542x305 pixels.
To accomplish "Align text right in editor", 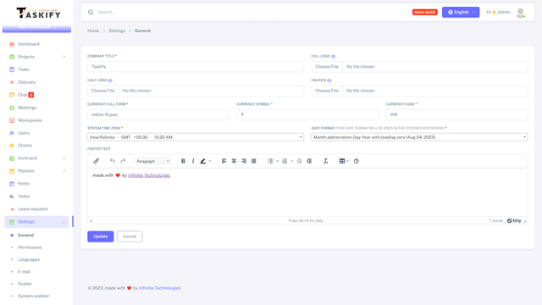I will (x=244, y=161).
